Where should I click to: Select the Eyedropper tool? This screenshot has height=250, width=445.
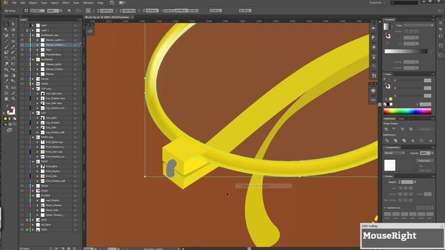tap(6, 81)
